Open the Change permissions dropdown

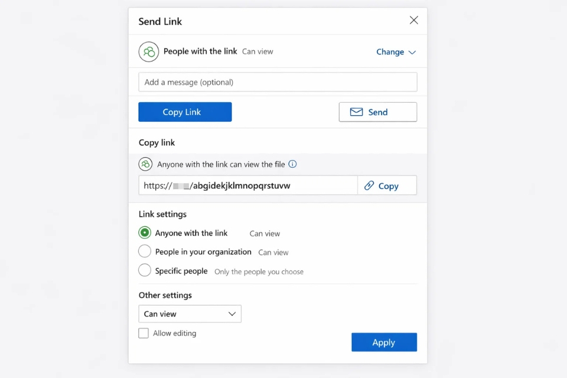pyautogui.click(x=396, y=51)
